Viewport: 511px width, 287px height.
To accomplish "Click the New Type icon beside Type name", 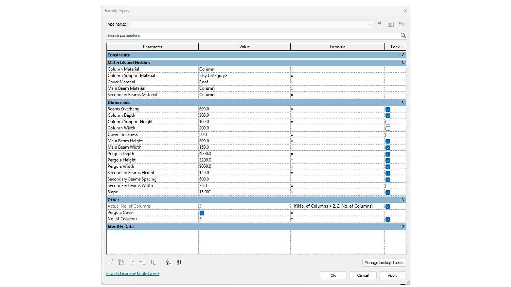I will click(380, 24).
